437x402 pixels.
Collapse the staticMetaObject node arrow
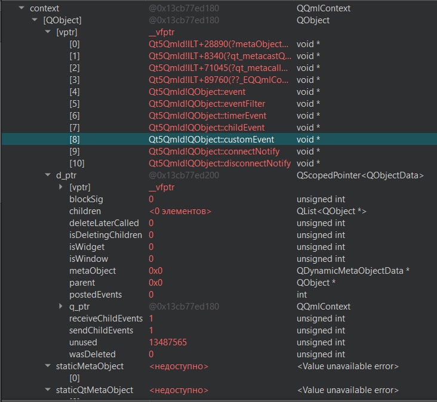click(48, 366)
